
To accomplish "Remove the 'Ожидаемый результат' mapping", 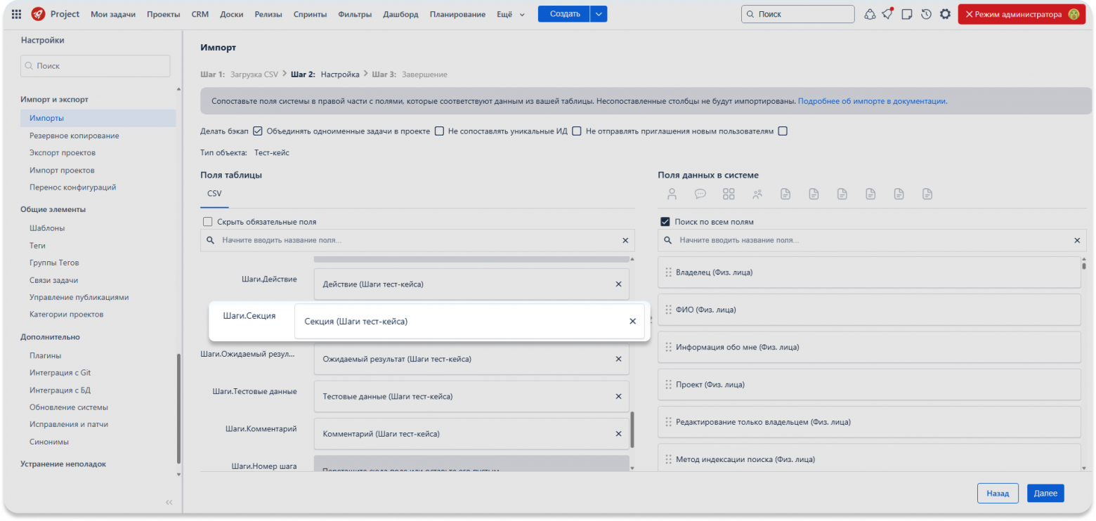I will (618, 359).
